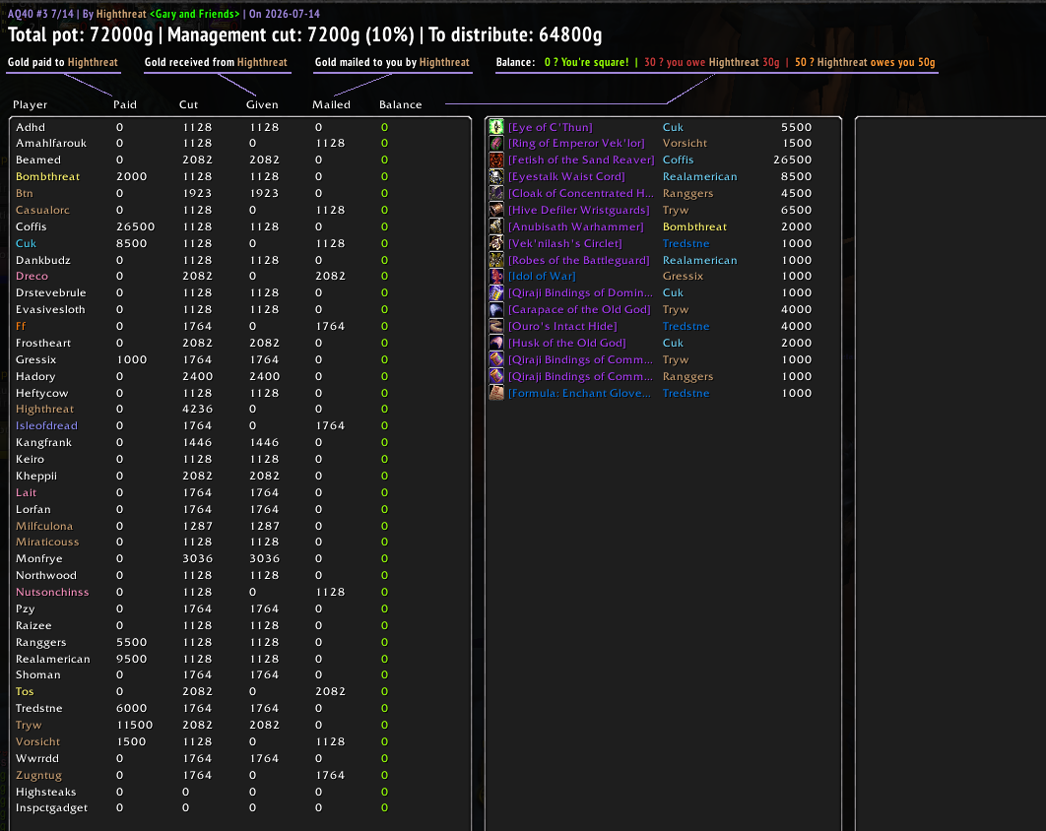This screenshot has width=1046, height=831.
Task: Click Hadory's given value 2400
Action: pos(264,376)
